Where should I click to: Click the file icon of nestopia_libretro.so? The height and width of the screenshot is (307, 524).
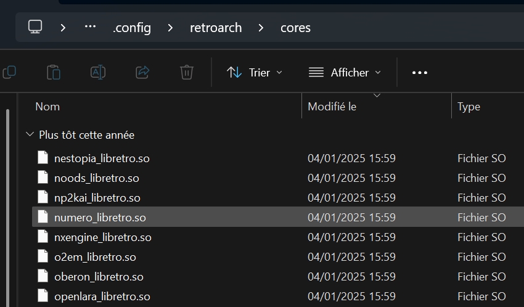[43, 157]
